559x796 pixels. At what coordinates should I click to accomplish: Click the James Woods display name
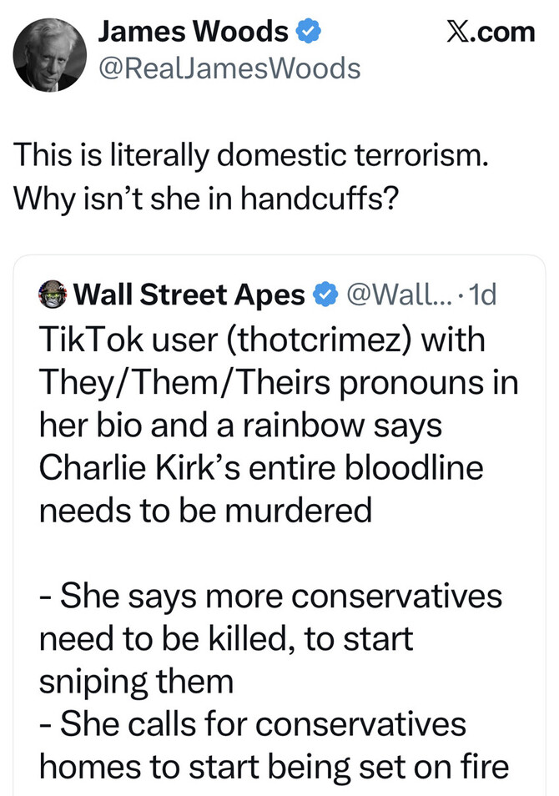click(193, 32)
